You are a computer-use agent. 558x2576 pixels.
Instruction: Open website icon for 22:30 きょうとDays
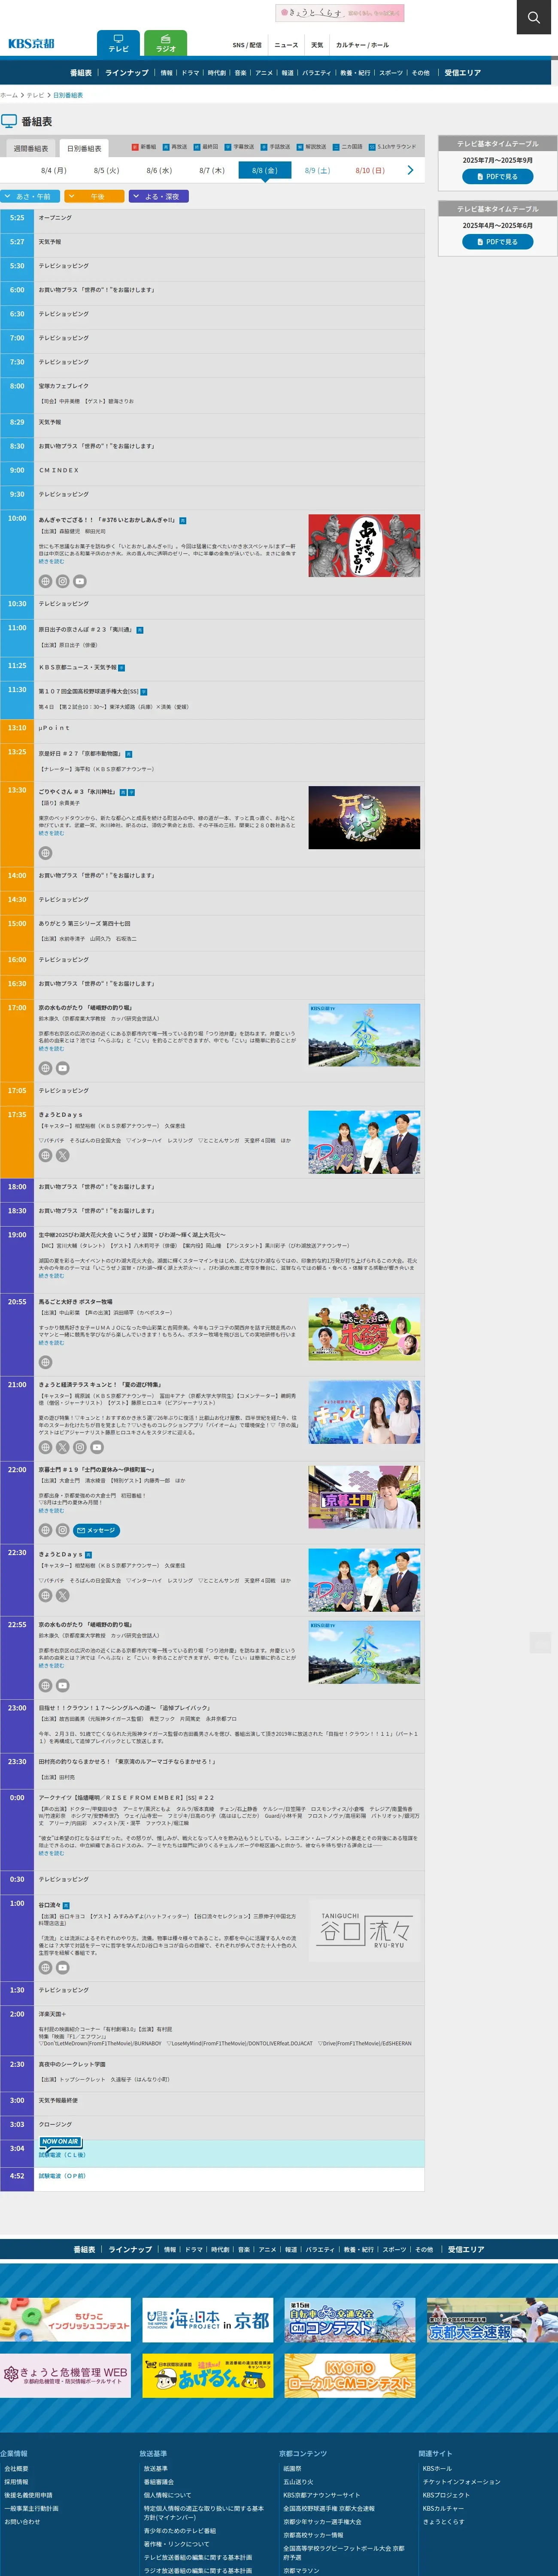click(x=45, y=1595)
